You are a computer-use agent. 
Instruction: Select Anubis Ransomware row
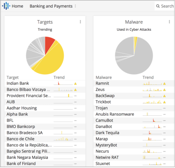coord(134,114)
